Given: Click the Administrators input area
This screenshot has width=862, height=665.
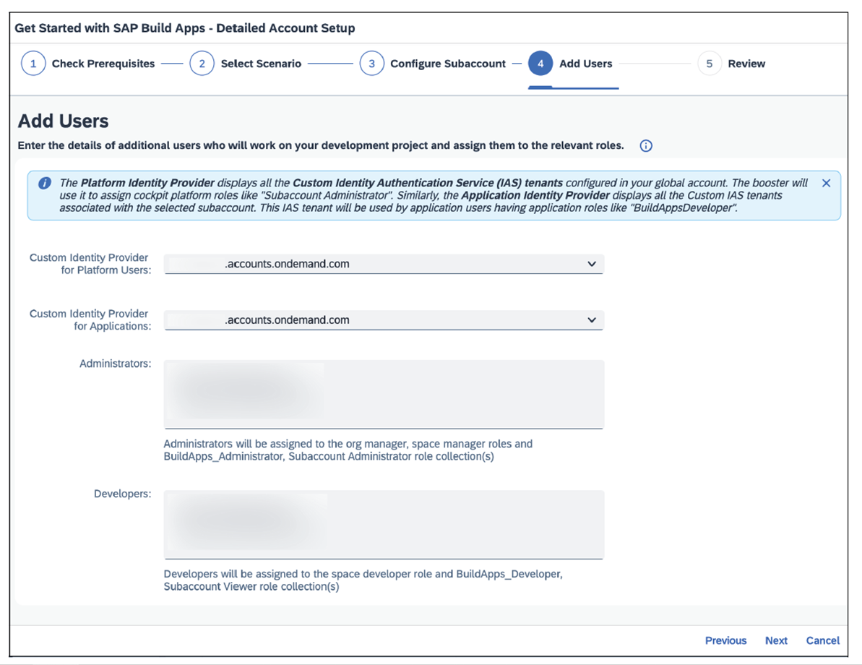Looking at the screenshot, I should (x=383, y=394).
